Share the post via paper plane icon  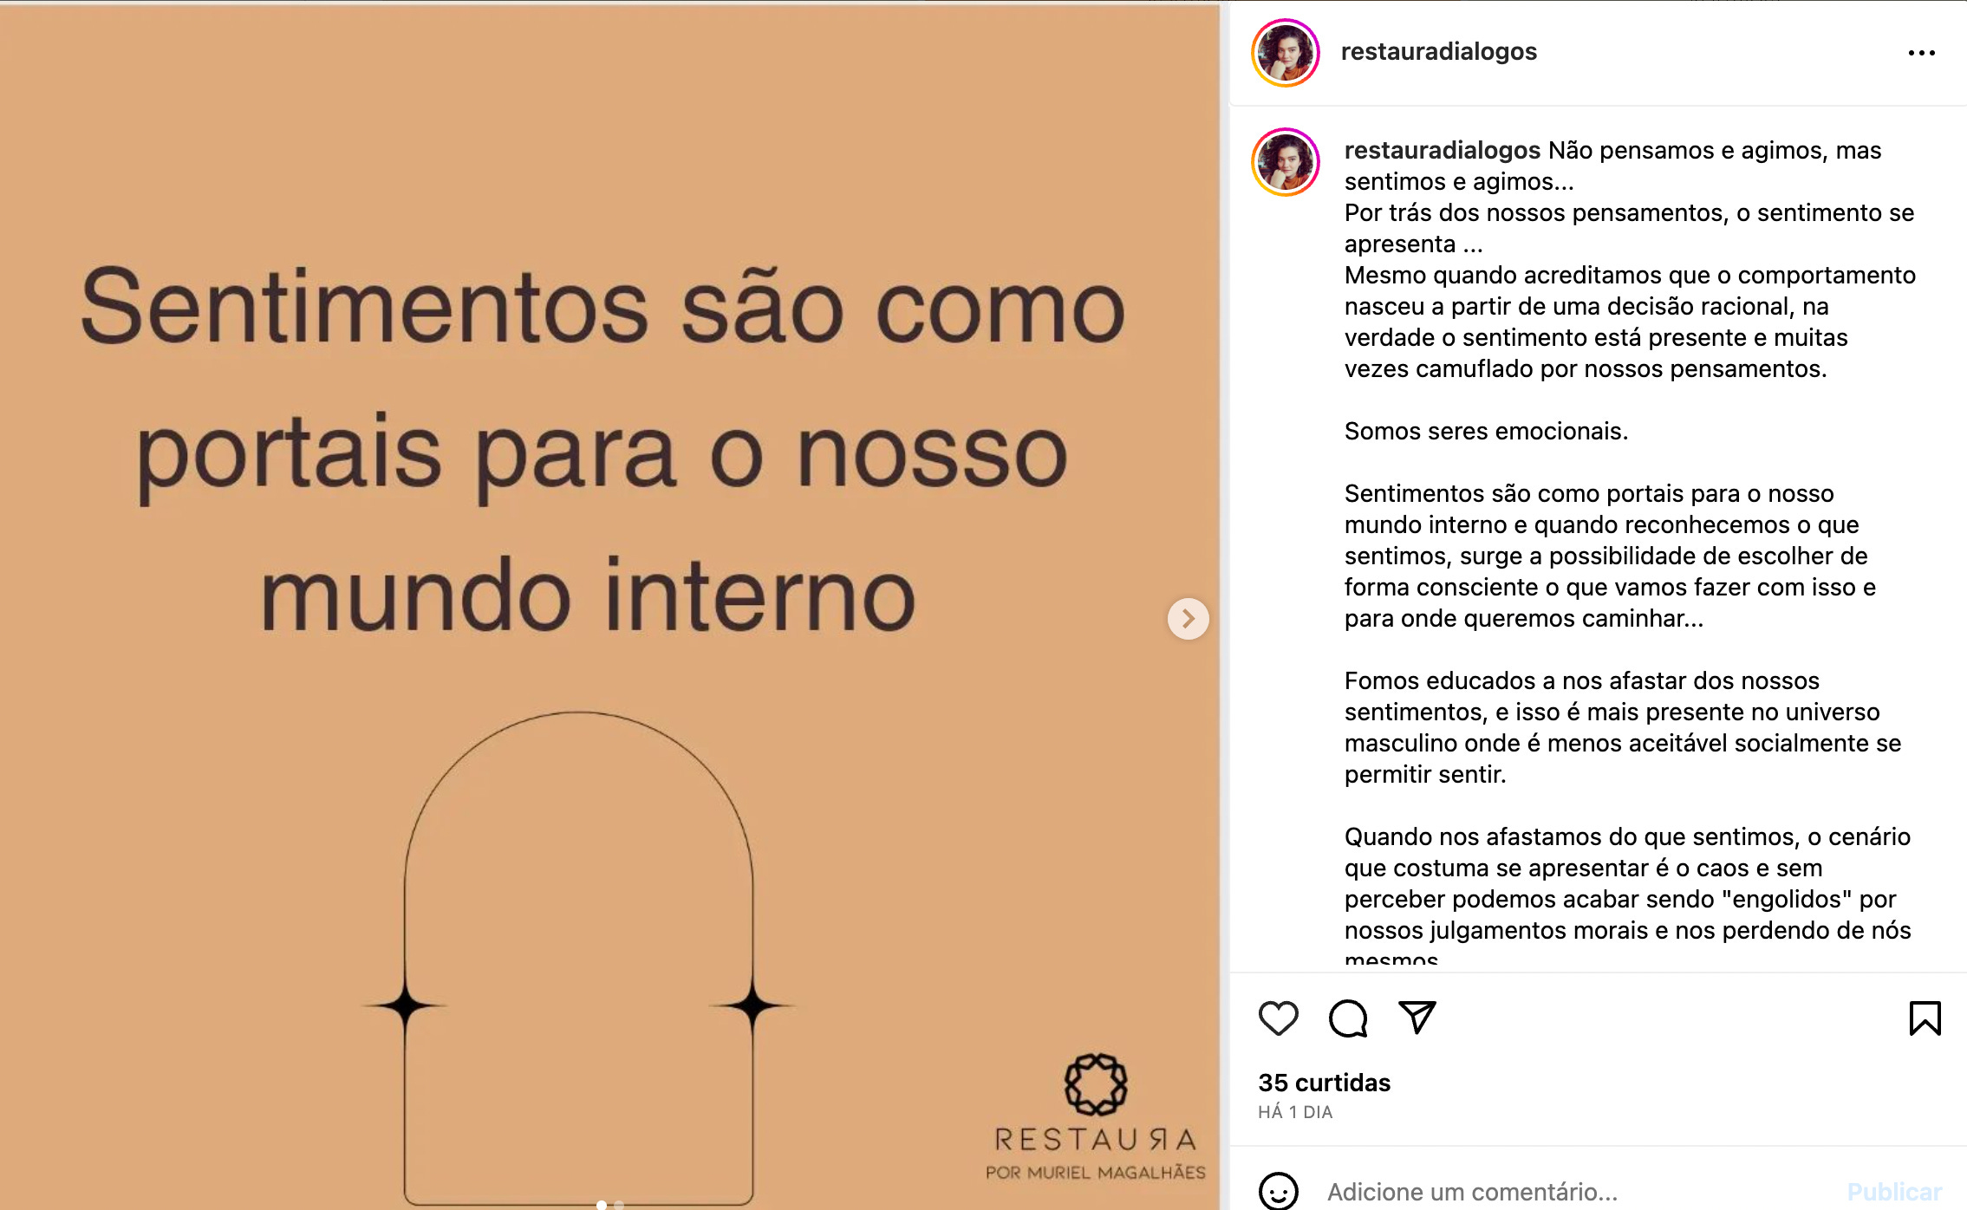click(1417, 1018)
